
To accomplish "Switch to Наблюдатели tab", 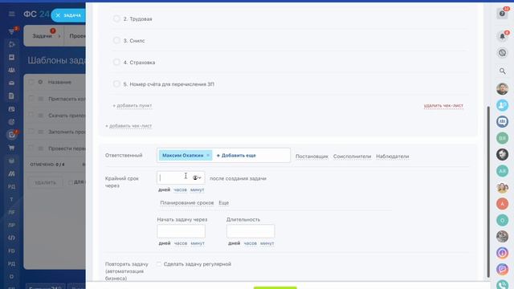I will click(x=393, y=157).
